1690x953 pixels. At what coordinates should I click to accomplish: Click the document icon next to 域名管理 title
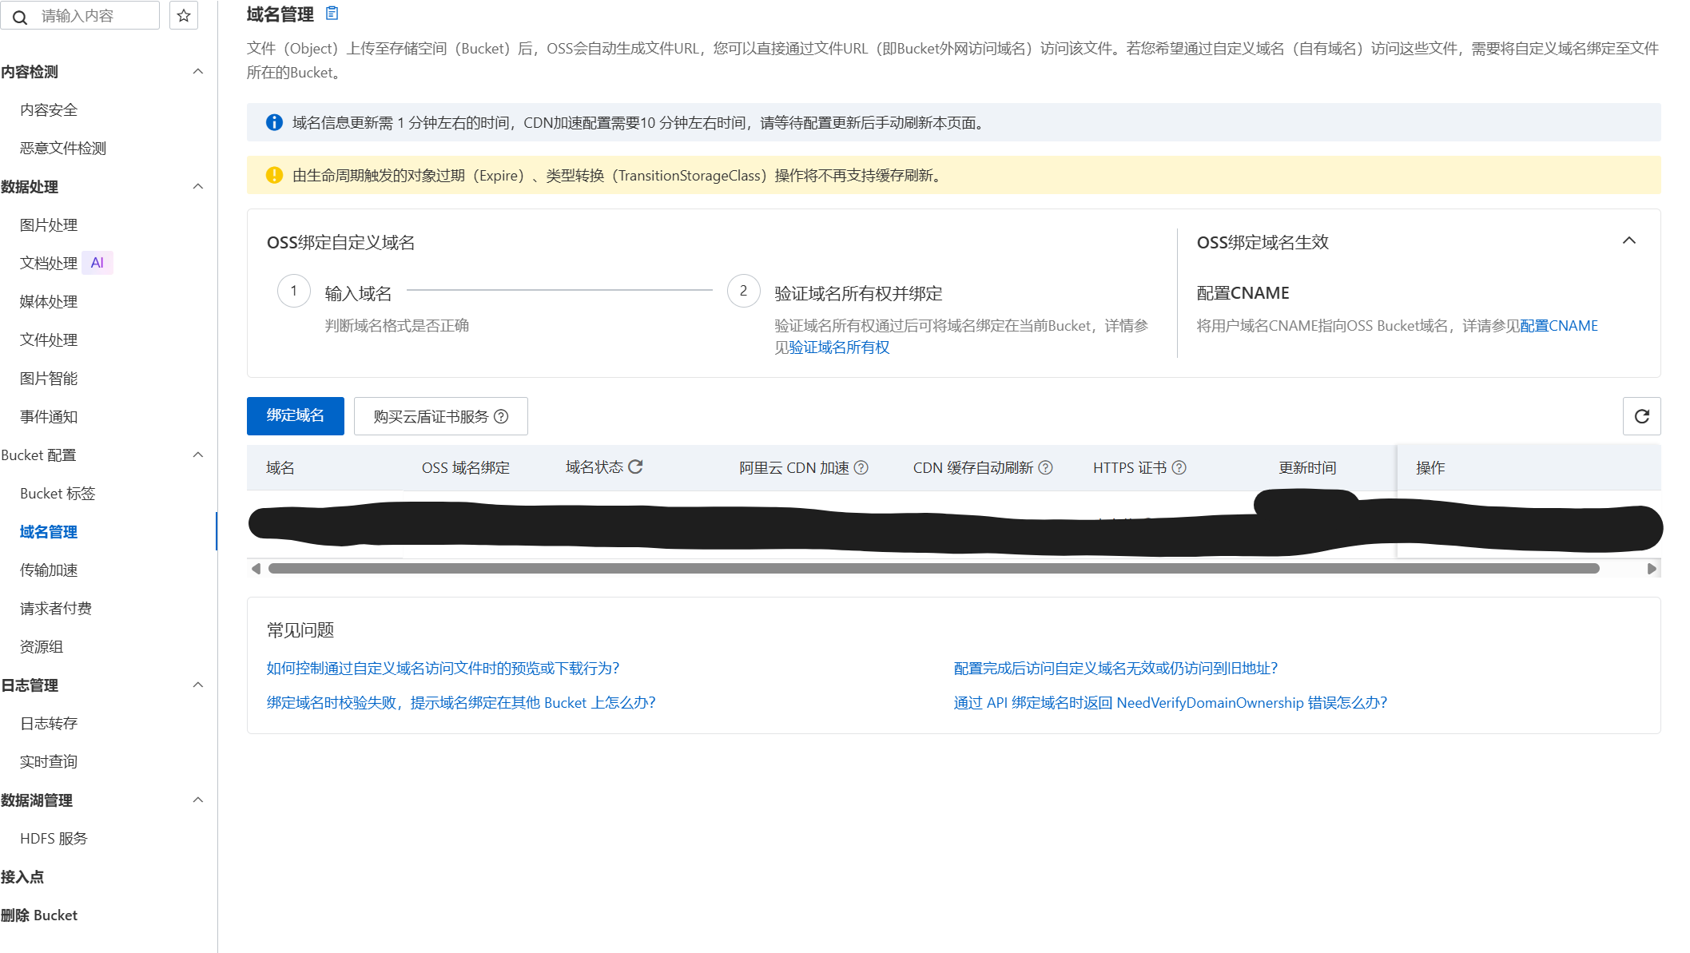pyautogui.click(x=332, y=14)
